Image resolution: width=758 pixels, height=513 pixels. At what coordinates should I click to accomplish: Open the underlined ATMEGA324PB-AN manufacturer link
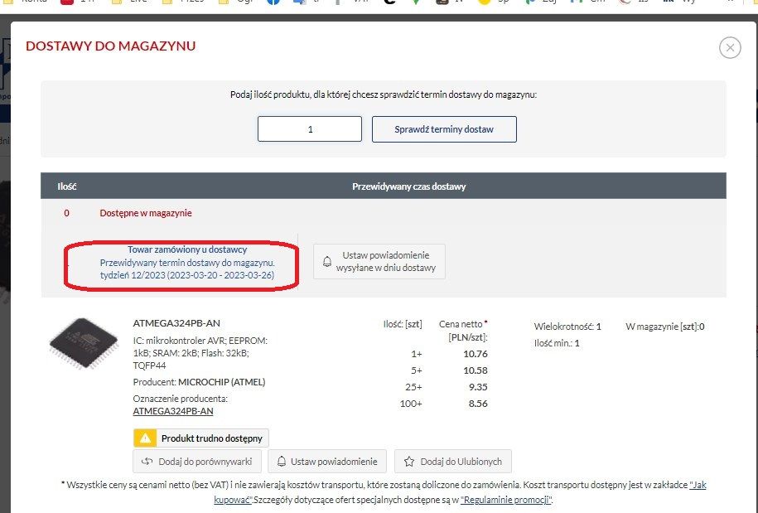[173, 411]
